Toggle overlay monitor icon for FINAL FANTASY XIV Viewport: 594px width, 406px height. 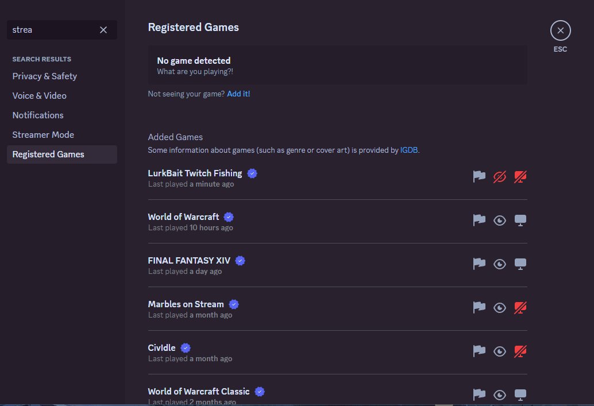[x=520, y=264]
